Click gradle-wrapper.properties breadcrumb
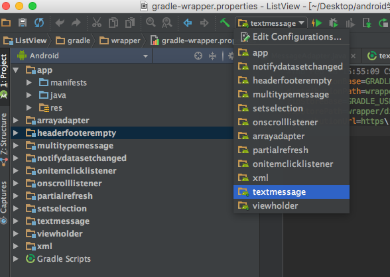Viewport: 390px width, 277px height. 192,40
